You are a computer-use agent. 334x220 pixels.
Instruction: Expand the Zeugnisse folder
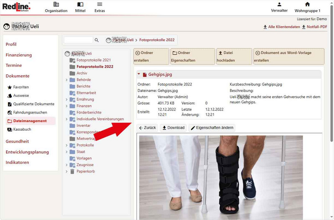point(66,165)
